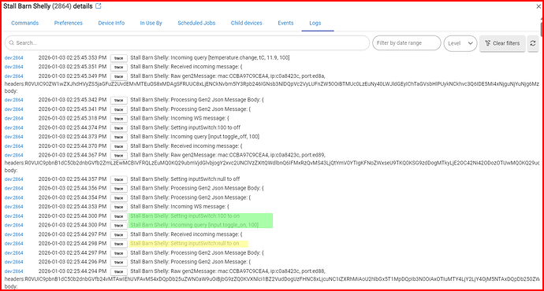
Task: Select Raw gen2Message line with port:ed89
Action: [x=228, y=155]
